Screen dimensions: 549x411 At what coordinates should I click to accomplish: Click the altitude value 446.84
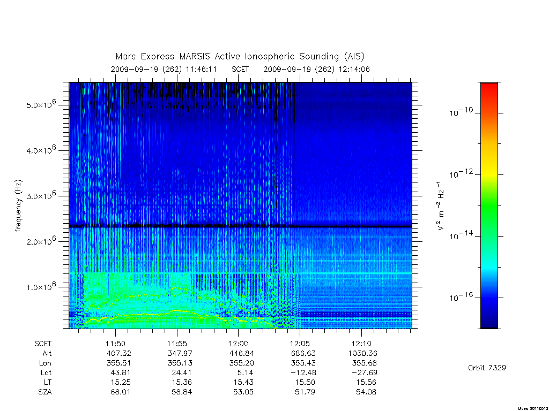(242, 353)
